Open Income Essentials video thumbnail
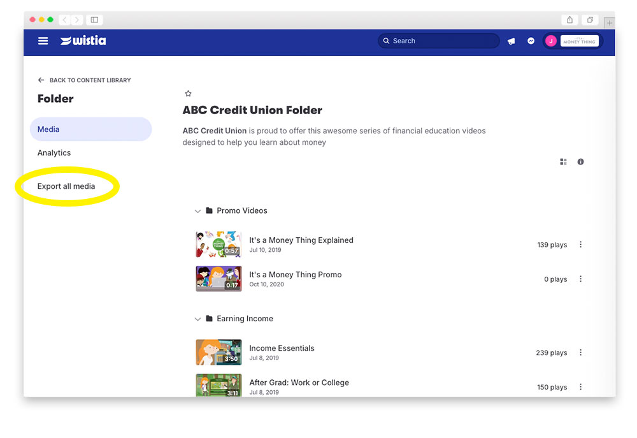The width and height of the screenshot is (637, 438). [x=218, y=352]
